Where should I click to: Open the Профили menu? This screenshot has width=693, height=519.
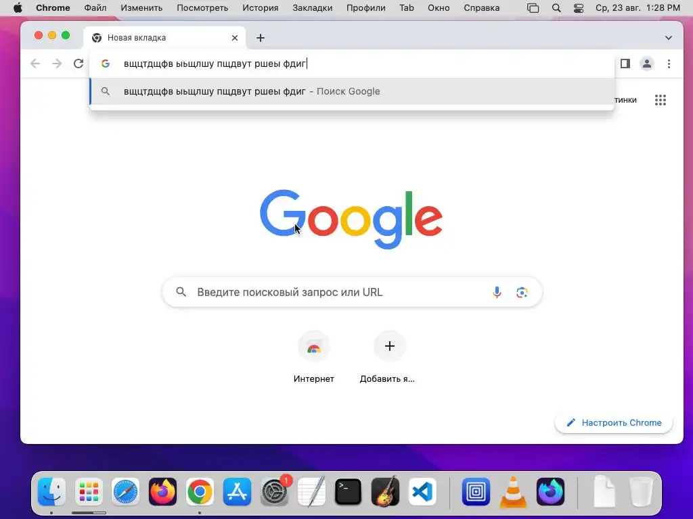[365, 8]
